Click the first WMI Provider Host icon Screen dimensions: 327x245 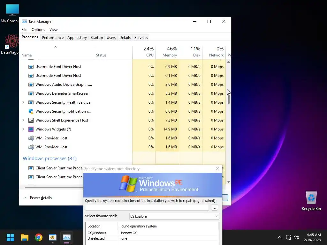(31, 138)
